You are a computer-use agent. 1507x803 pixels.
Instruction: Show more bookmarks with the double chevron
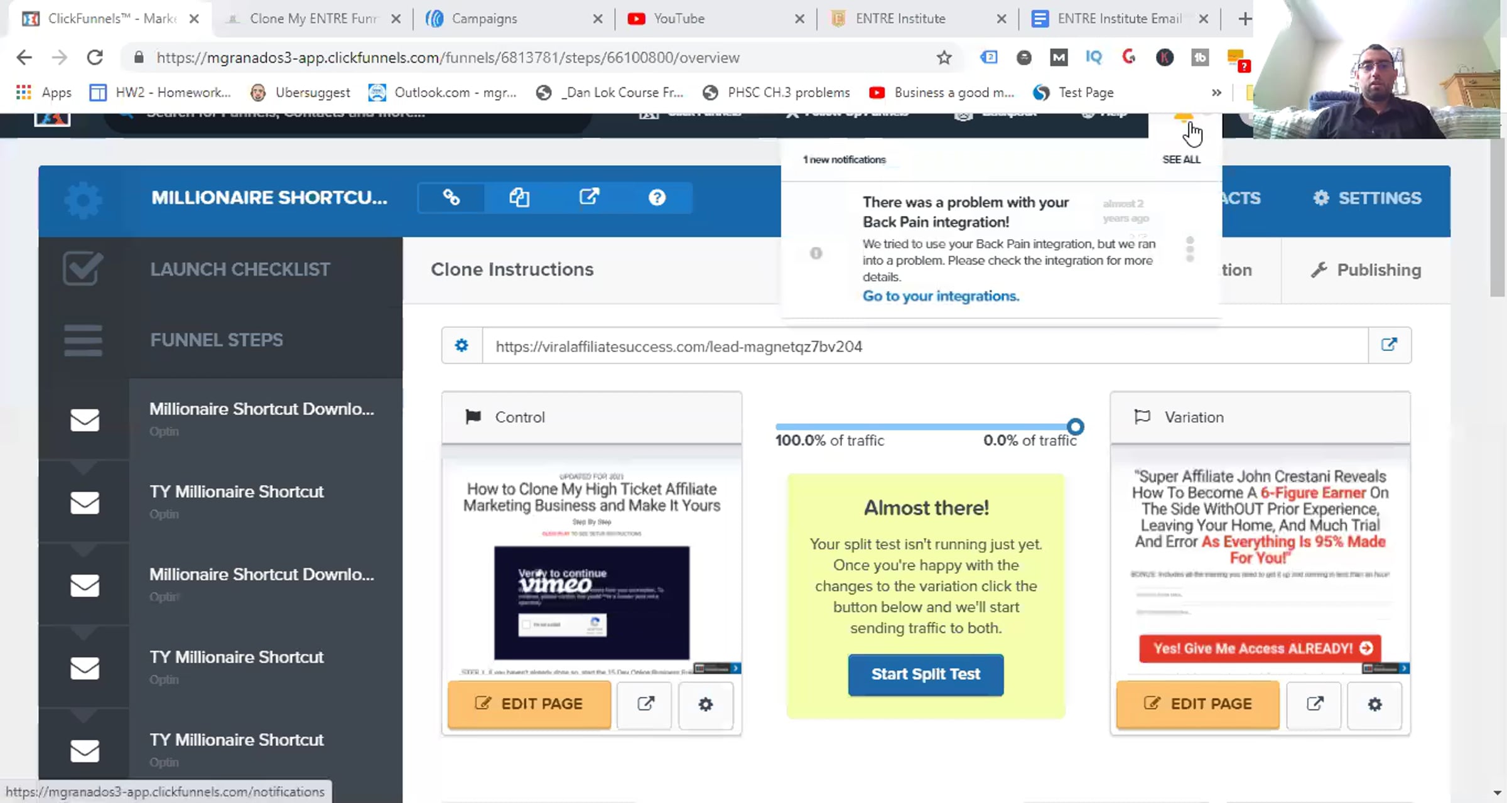coord(1216,93)
